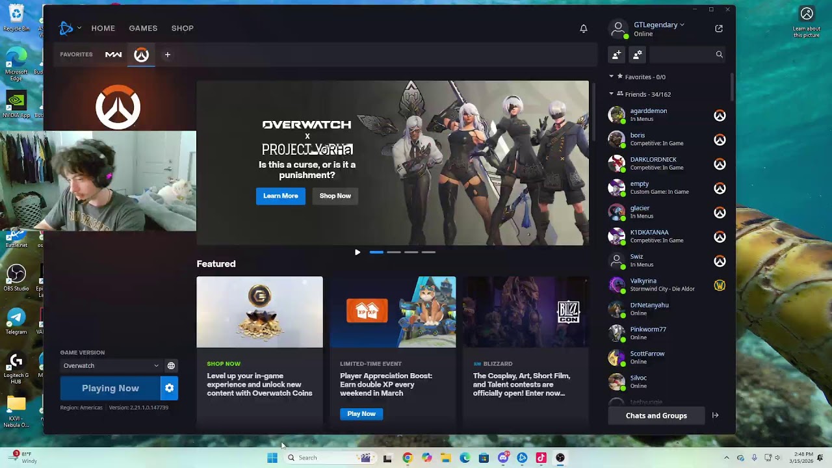Image resolution: width=832 pixels, height=468 pixels.
Task: Open GAMES tab
Action: tap(143, 28)
